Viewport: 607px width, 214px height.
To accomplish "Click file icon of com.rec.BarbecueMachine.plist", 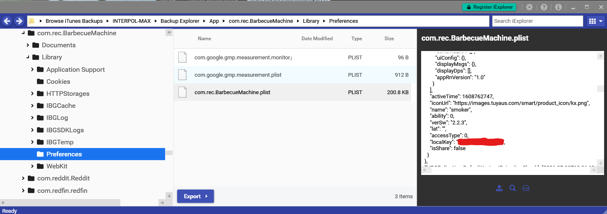I will tap(183, 92).
